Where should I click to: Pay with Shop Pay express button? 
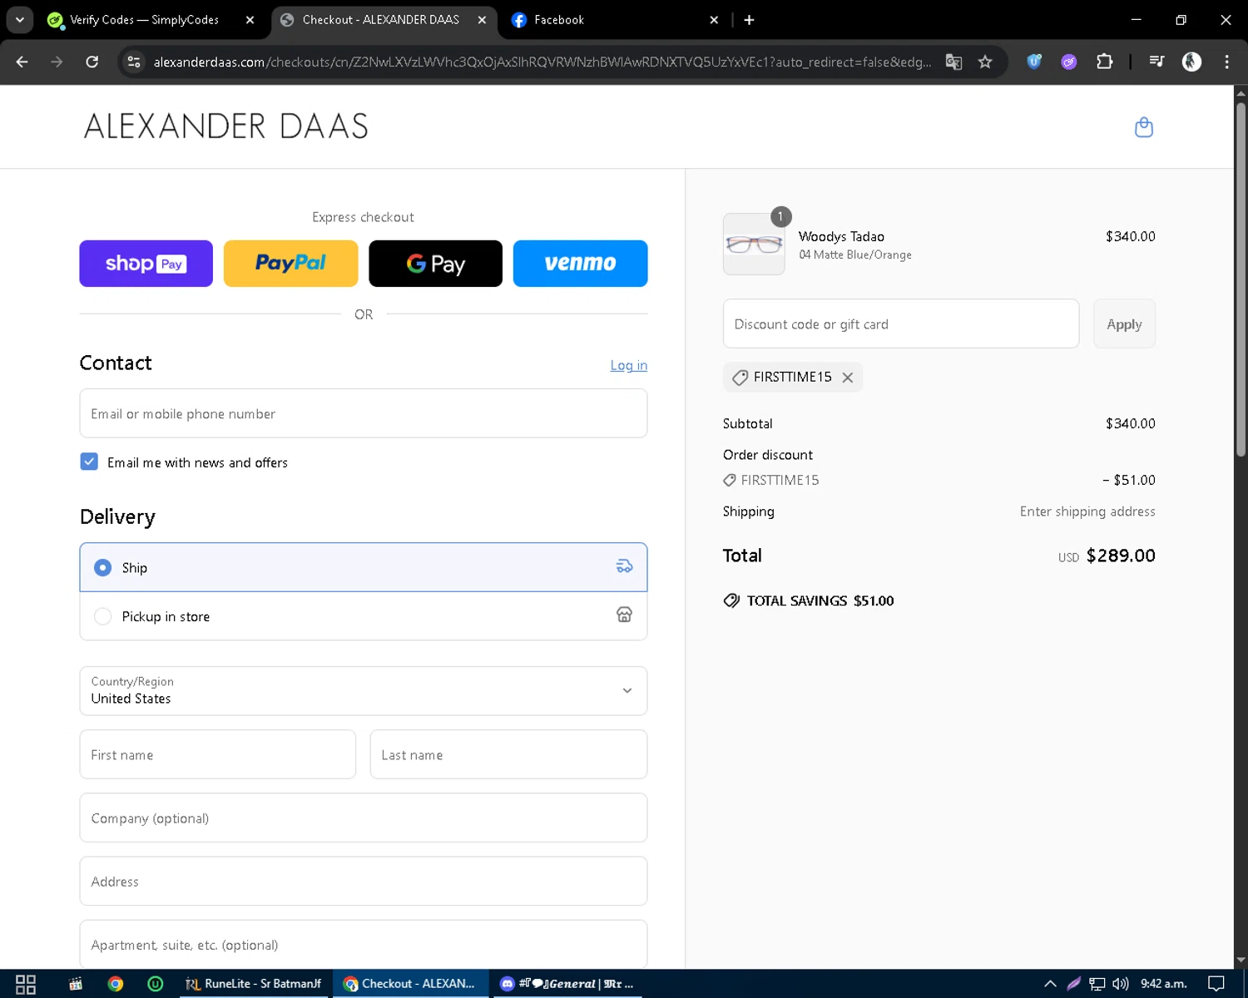[x=146, y=264]
